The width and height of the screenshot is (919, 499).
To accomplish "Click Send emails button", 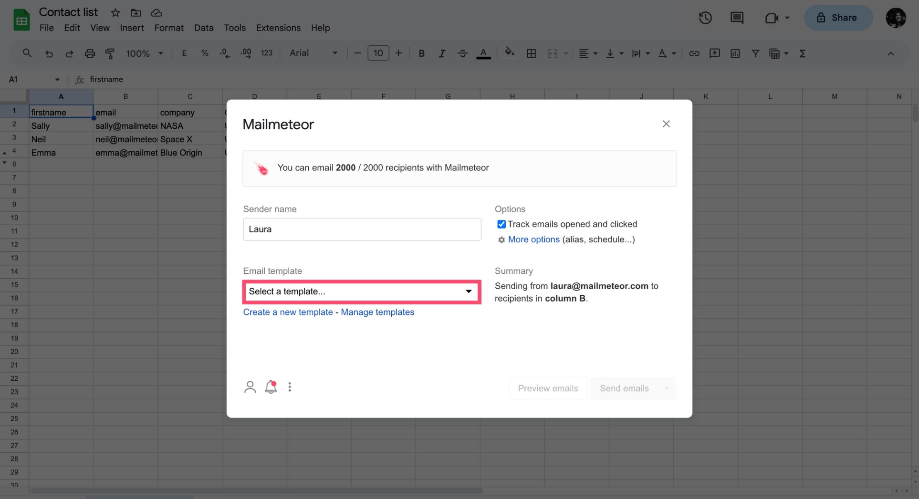I will (x=624, y=388).
